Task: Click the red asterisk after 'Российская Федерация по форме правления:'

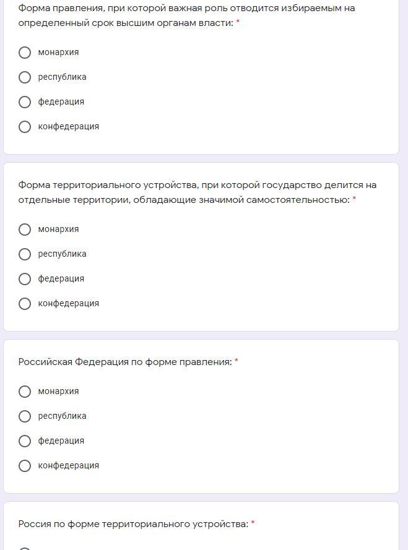Action: point(236,362)
